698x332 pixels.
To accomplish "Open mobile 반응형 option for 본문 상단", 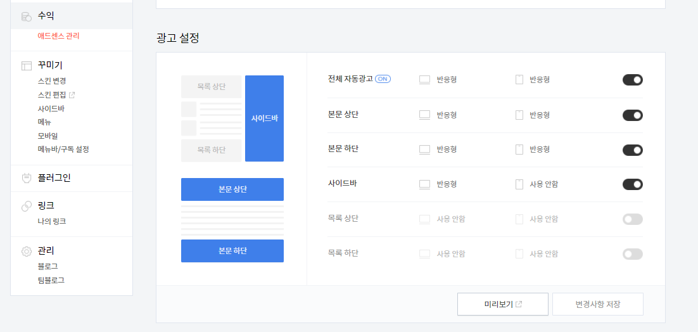I will (x=540, y=115).
